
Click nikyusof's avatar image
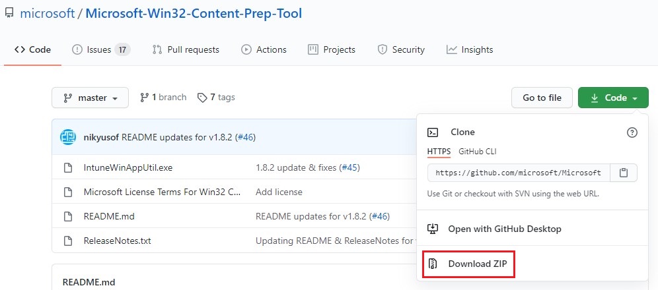pyautogui.click(x=68, y=137)
